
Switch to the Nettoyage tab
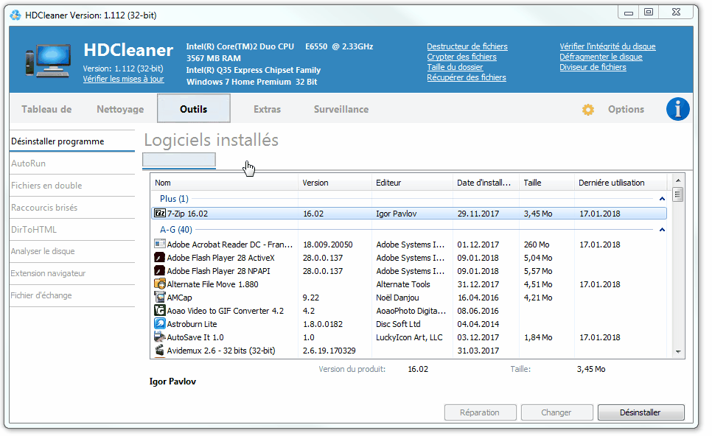click(120, 109)
